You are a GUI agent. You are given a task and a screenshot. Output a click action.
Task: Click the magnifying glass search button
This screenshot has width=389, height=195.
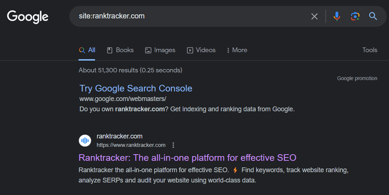(x=373, y=17)
